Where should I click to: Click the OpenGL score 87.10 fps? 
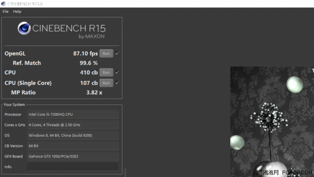coord(86,53)
